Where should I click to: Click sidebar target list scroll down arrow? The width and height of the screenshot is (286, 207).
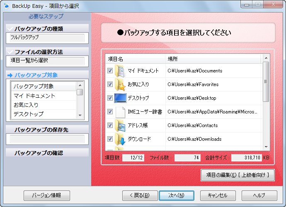[x=80, y=116]
